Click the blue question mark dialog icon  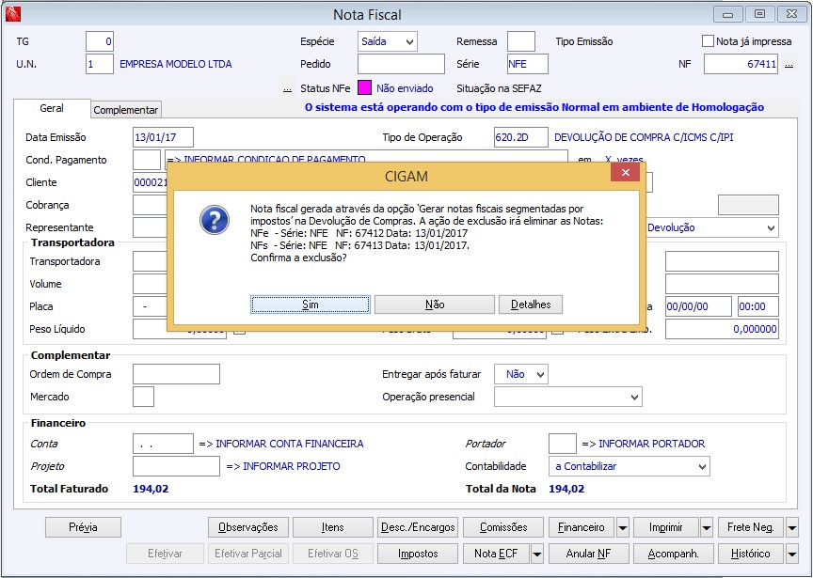point(215,220)
